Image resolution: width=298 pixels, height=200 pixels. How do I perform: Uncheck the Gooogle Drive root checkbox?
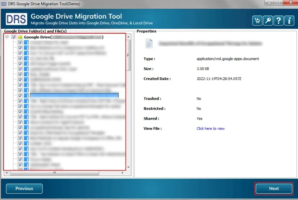(x=14, y=37)
